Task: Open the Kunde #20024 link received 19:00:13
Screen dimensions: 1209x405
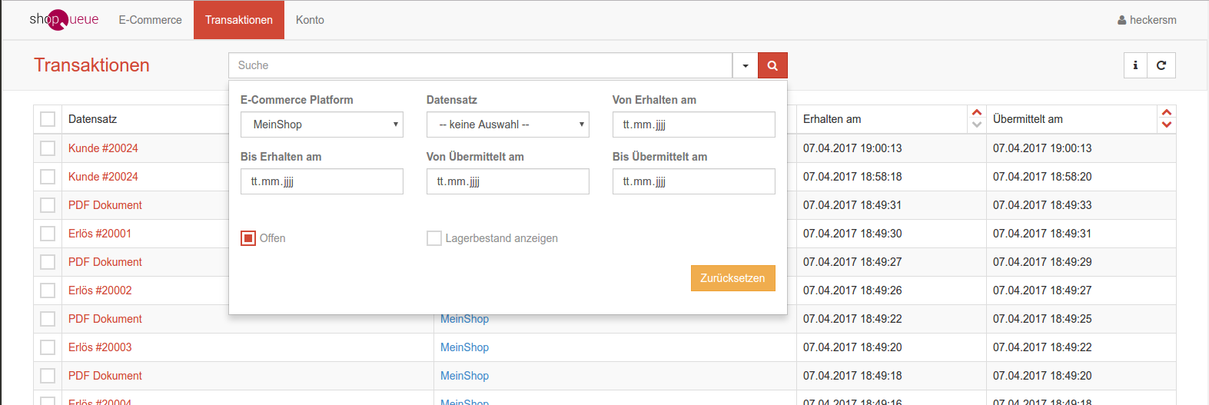Action: tap(103, 148)
